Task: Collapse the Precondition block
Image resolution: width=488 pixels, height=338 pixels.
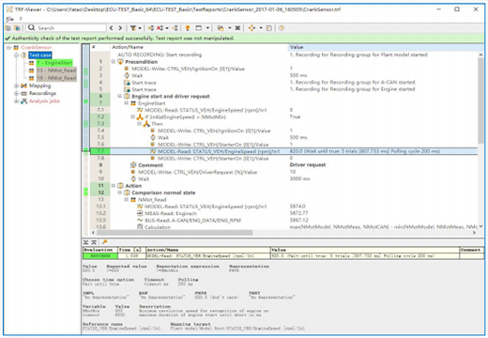Action: (x=114, y=62)
